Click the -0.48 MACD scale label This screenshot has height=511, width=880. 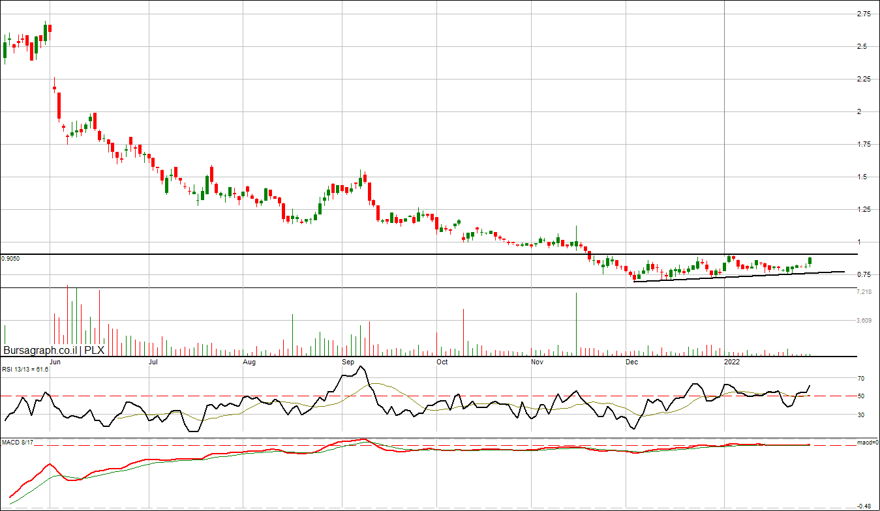[x=862, y=506]
